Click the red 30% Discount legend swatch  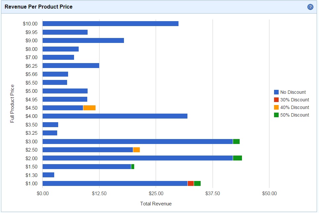coord(276,100)
